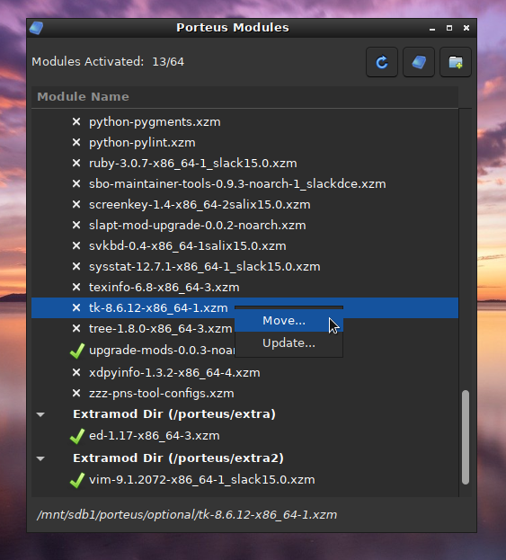Click the green checkmark beside upgrade-mods module
506x560 pixels.
(x=76, y=351)
